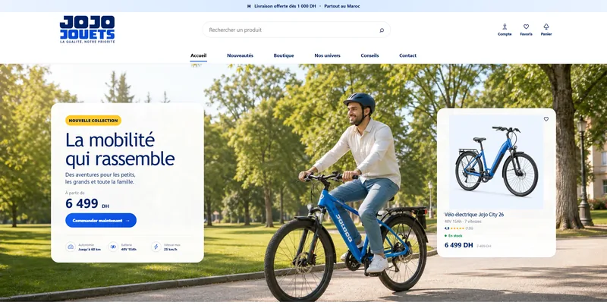Click the '48V 15Ah - 7 vitesses' subtitle

(463, 222)
